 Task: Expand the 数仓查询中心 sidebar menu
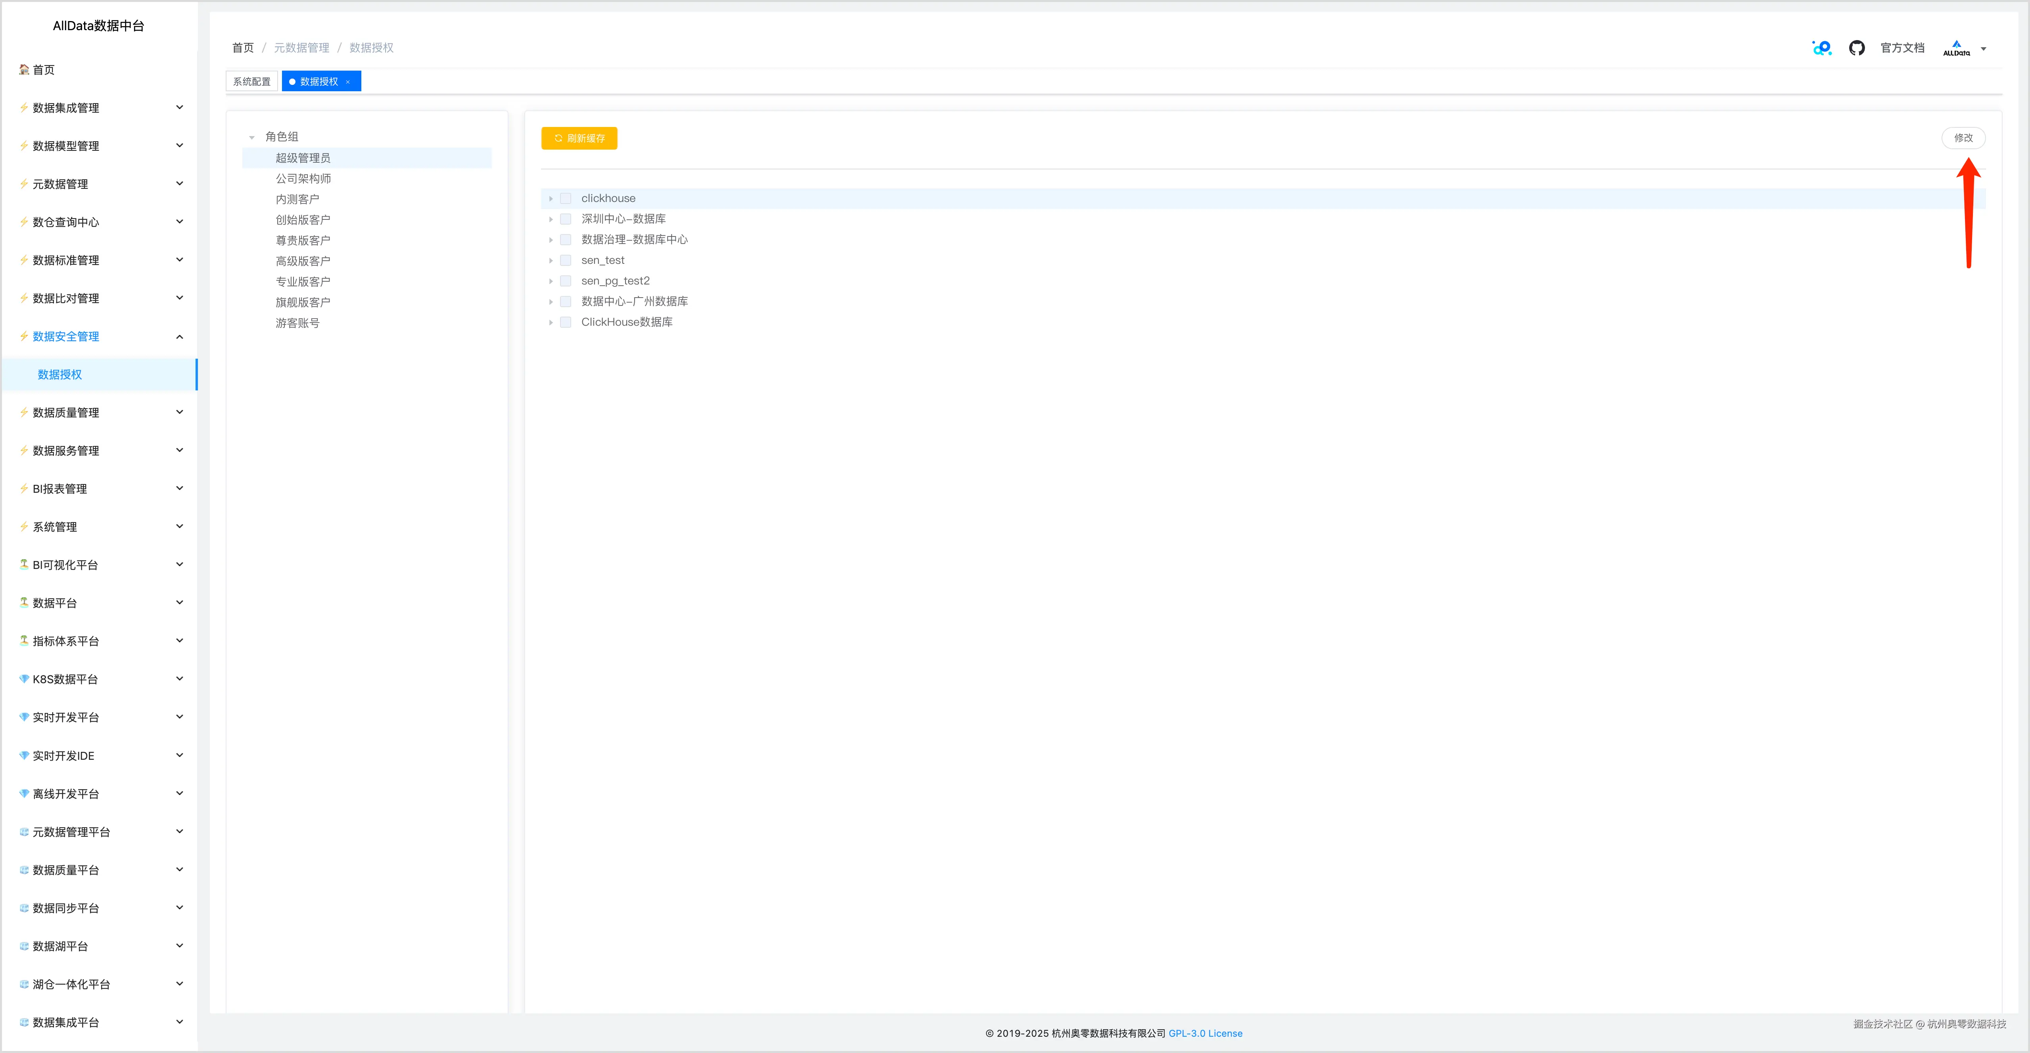(x=180, y=221)
